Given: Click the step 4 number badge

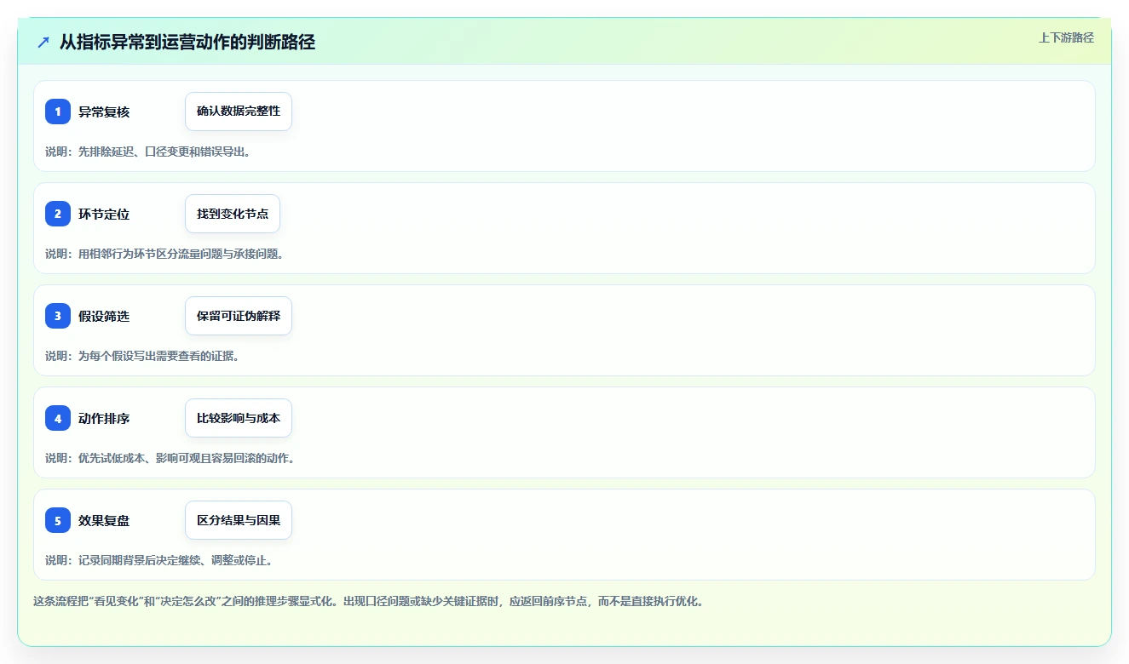Looking at the screenshot, I should pos(58,418).
